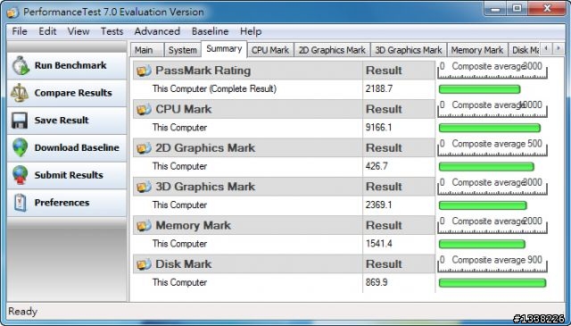Minimize the PerformanceTest window

click(496, 8)
